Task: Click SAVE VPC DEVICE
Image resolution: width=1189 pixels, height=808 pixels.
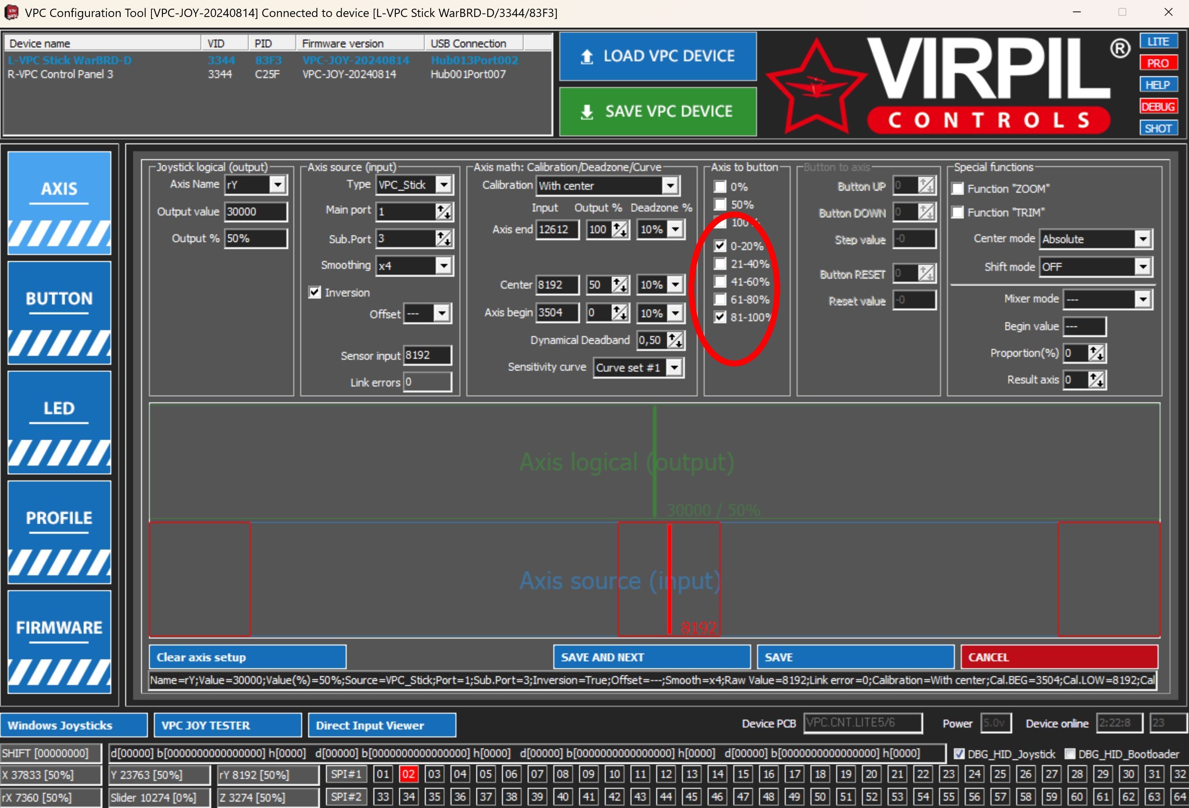Action: tap(658, 111)
